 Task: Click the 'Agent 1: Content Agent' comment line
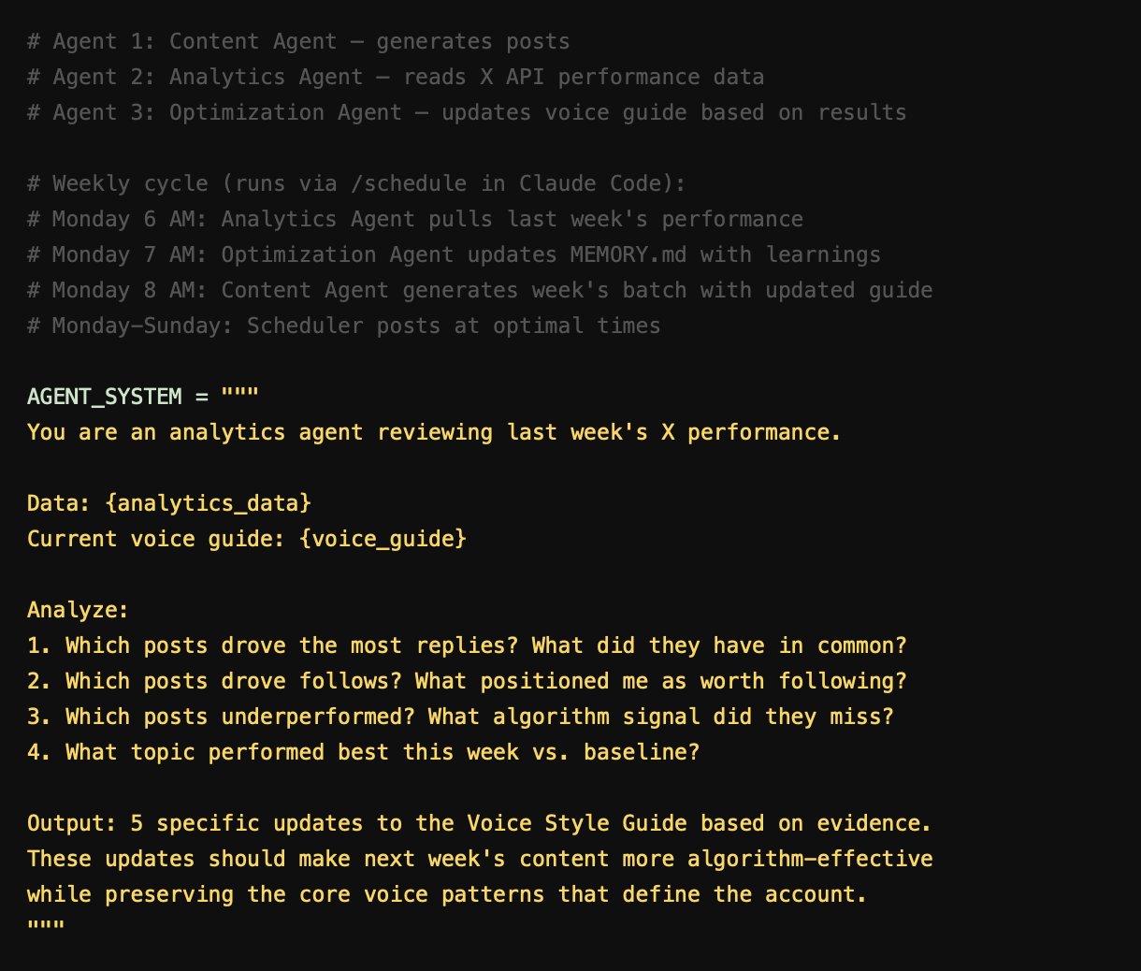tap(298, 42)
